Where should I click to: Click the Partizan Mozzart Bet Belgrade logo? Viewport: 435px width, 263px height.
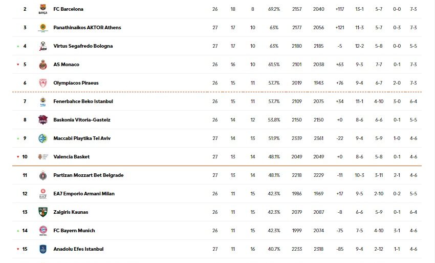pyautogui.click(x=43, y=175)
